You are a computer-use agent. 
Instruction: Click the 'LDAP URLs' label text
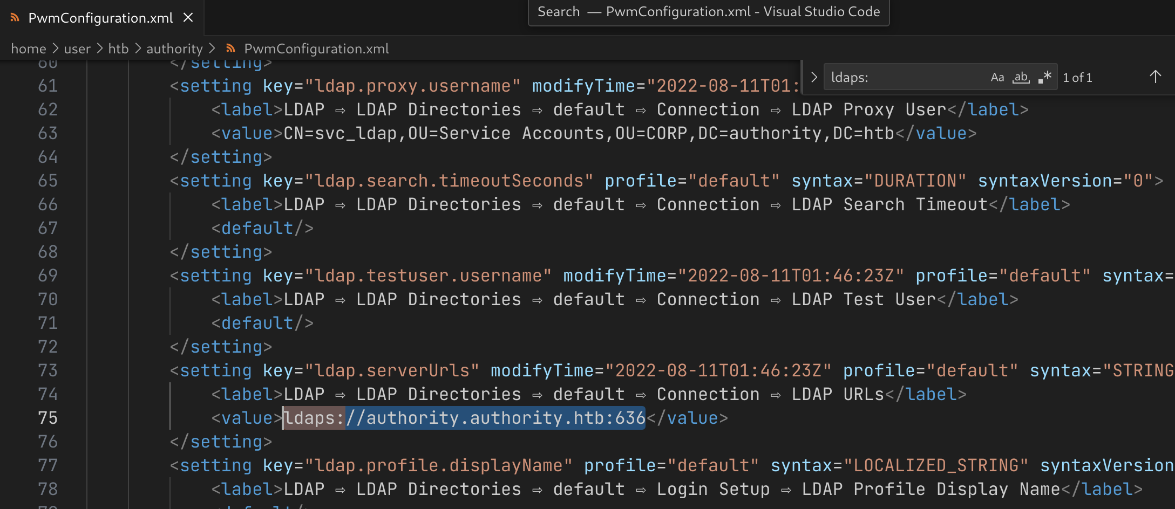[838, 394]
